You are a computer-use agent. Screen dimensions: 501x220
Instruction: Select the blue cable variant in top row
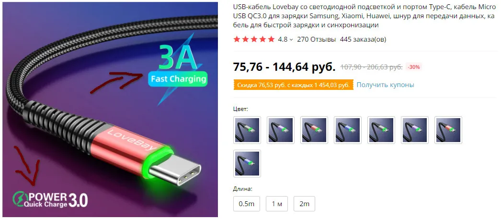(x=348, y=130)
